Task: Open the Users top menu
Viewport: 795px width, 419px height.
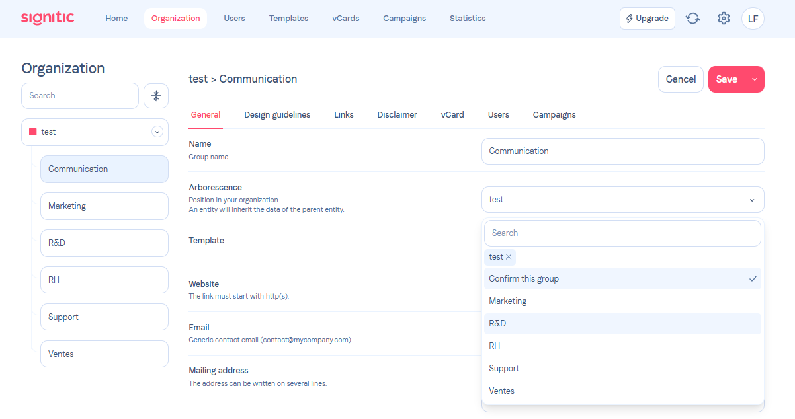Action: 234,19
